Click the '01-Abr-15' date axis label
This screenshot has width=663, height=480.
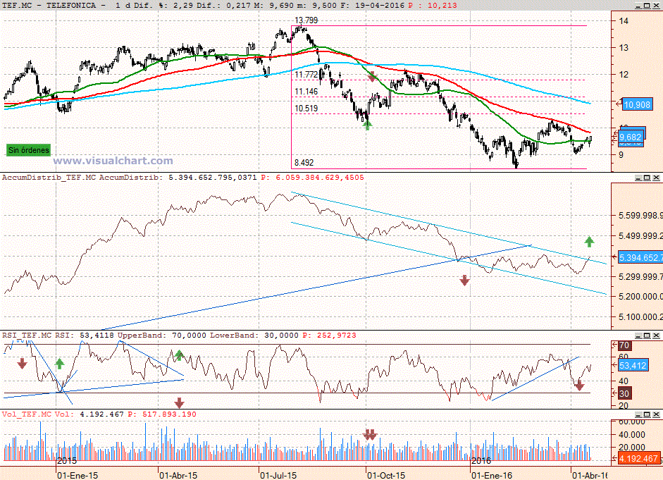(x=178, y=475)
